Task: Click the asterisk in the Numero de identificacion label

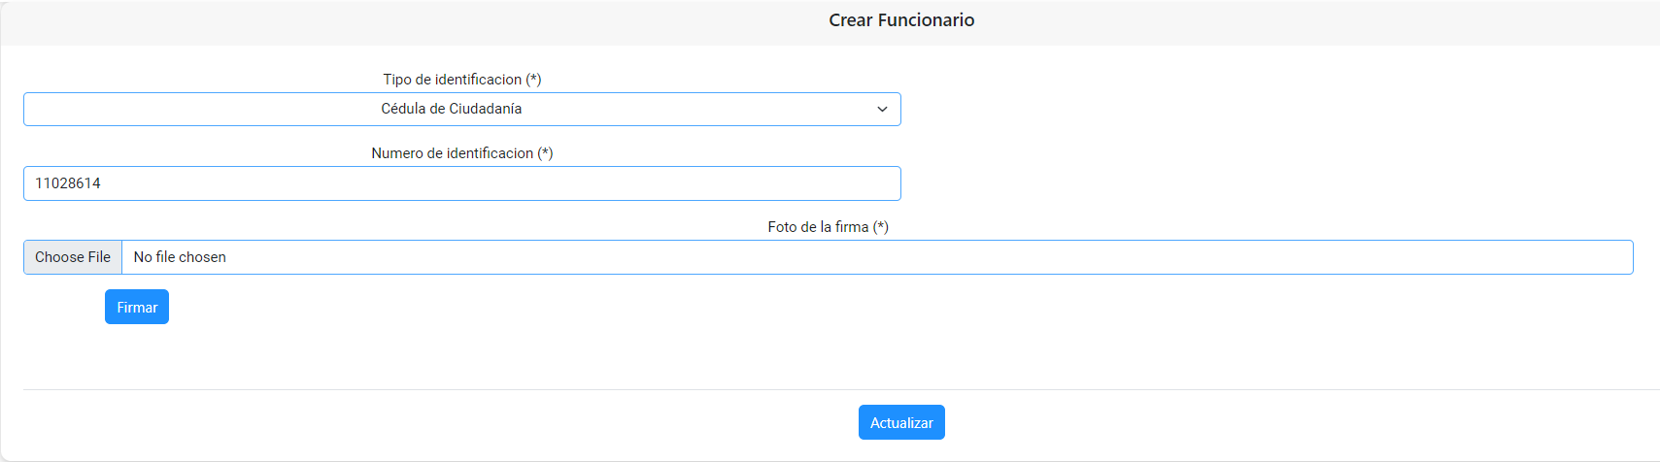Action: point(546,152)
